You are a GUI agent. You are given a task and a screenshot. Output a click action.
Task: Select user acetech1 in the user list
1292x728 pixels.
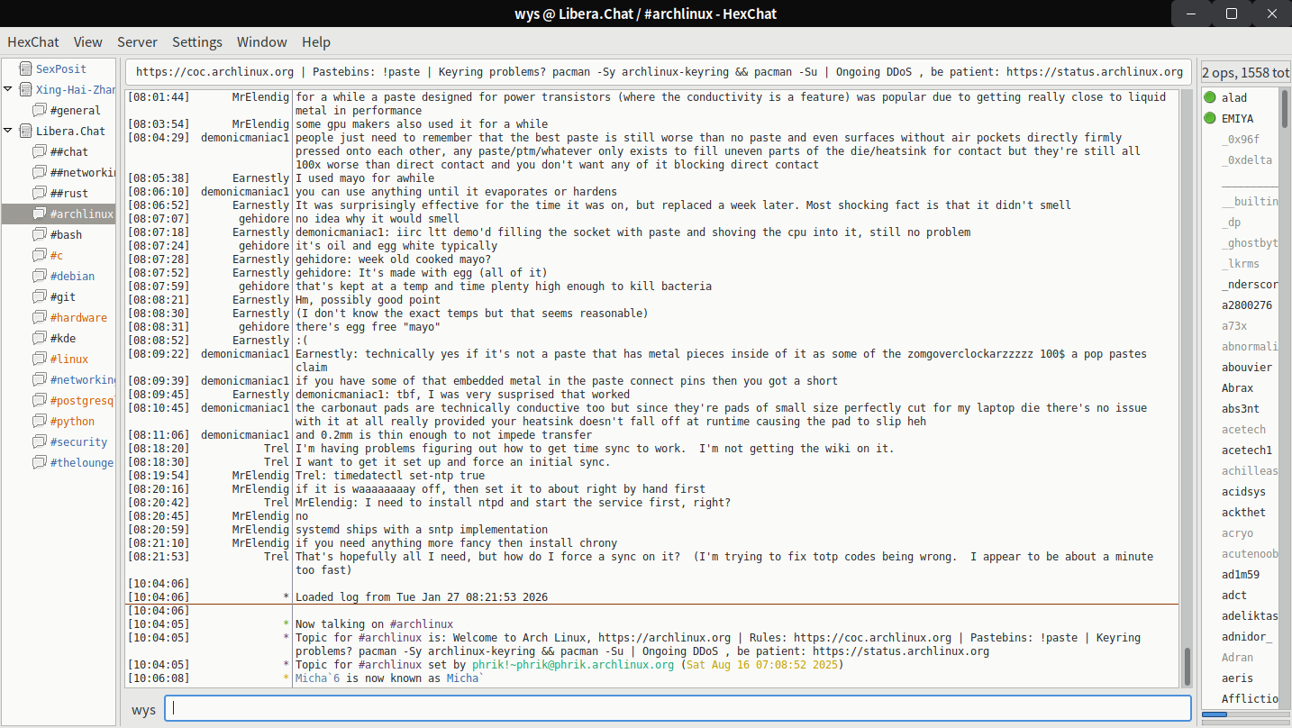(x=1241, y=450)
